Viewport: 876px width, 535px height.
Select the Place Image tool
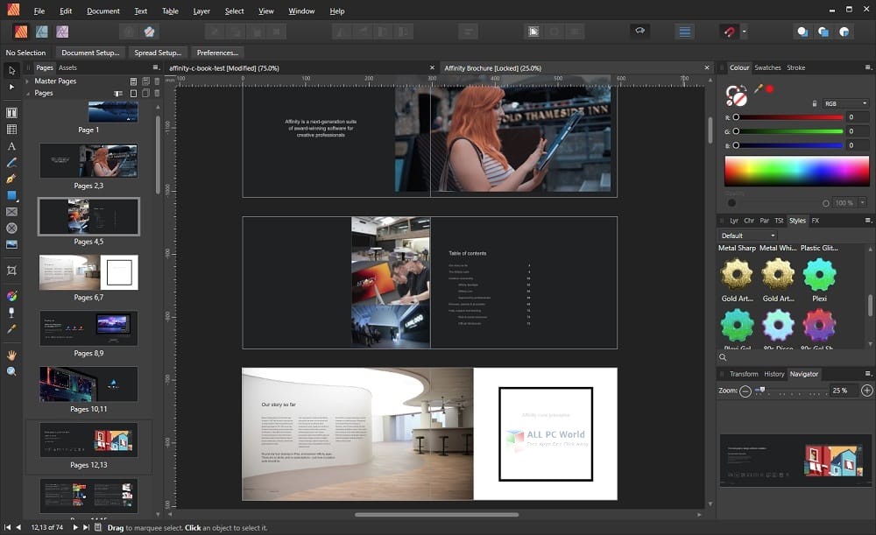(x=11, y=244)
